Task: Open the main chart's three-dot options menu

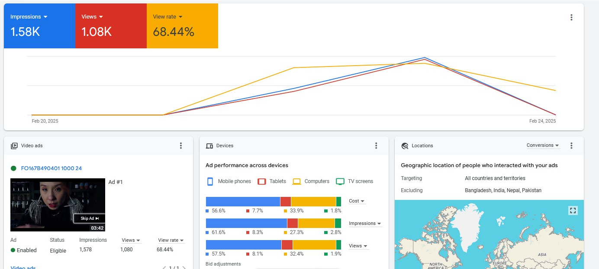Action: click(571, 17)
